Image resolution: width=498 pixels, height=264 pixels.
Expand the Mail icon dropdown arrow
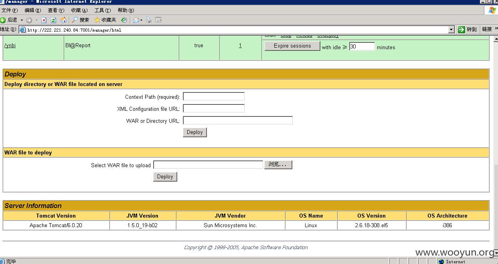coord(142,20)
